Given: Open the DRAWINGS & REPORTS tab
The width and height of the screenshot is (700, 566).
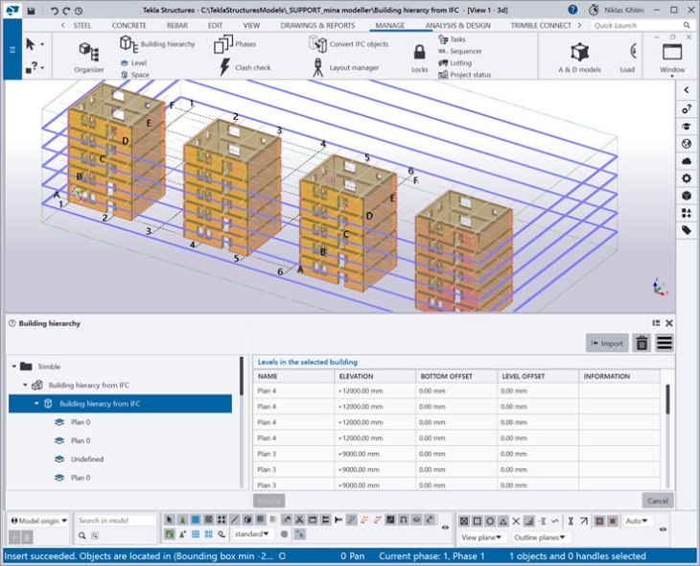Looking at the screenshot, I should click(317, 26).
